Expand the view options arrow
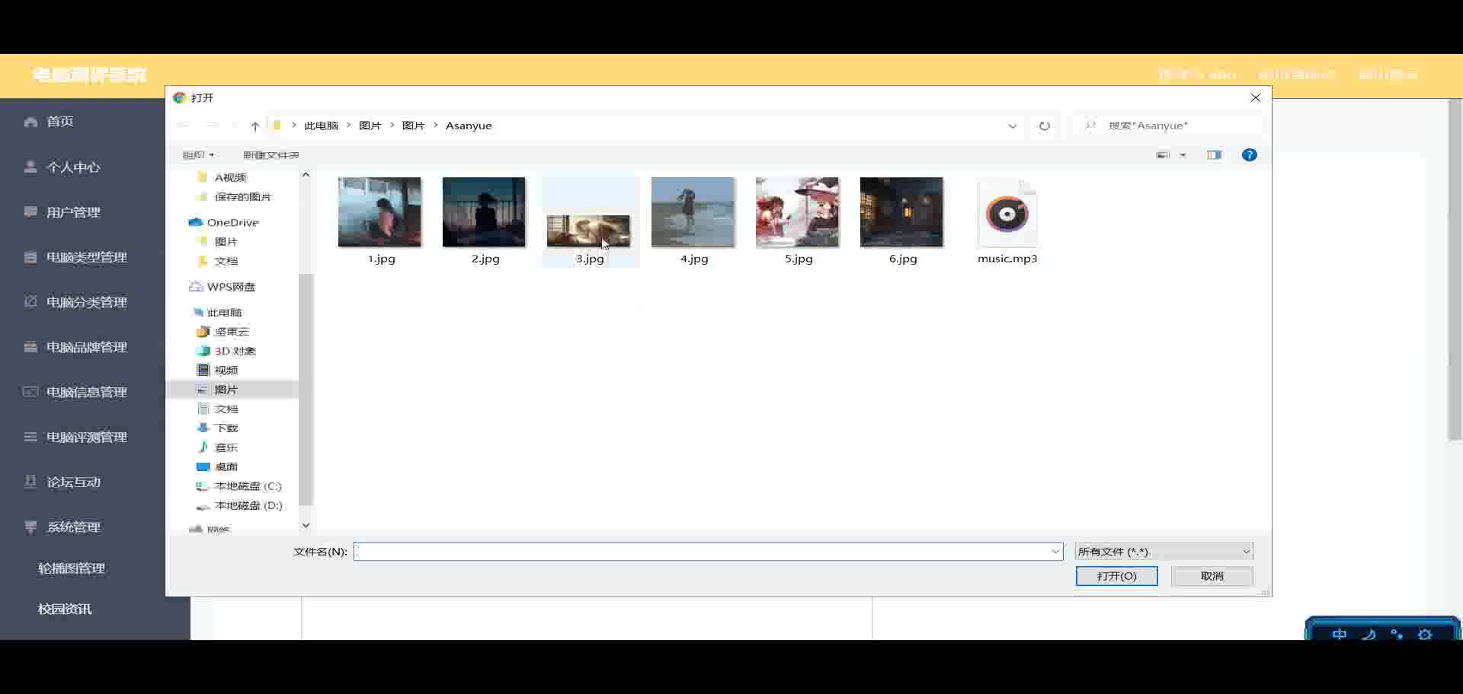 tap(1183, 155)
